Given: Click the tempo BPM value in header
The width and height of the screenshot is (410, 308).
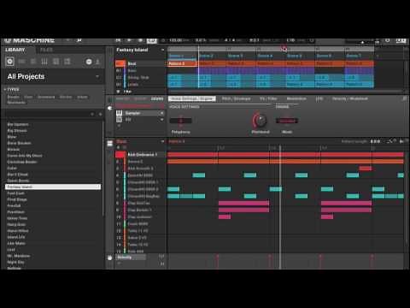Looking at the screenshot, I should (x=176, y=40).
